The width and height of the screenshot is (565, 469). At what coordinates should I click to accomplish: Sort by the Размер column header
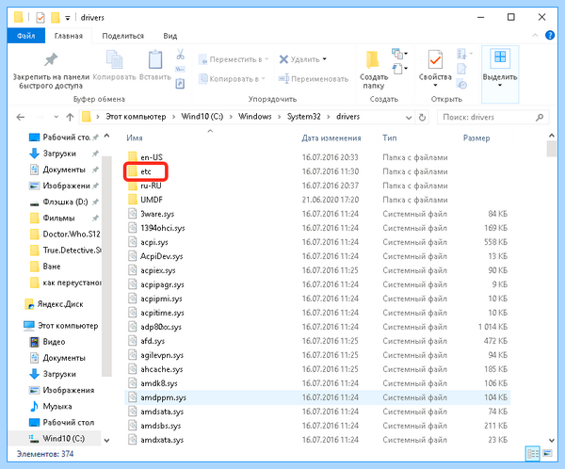[476, 138]
